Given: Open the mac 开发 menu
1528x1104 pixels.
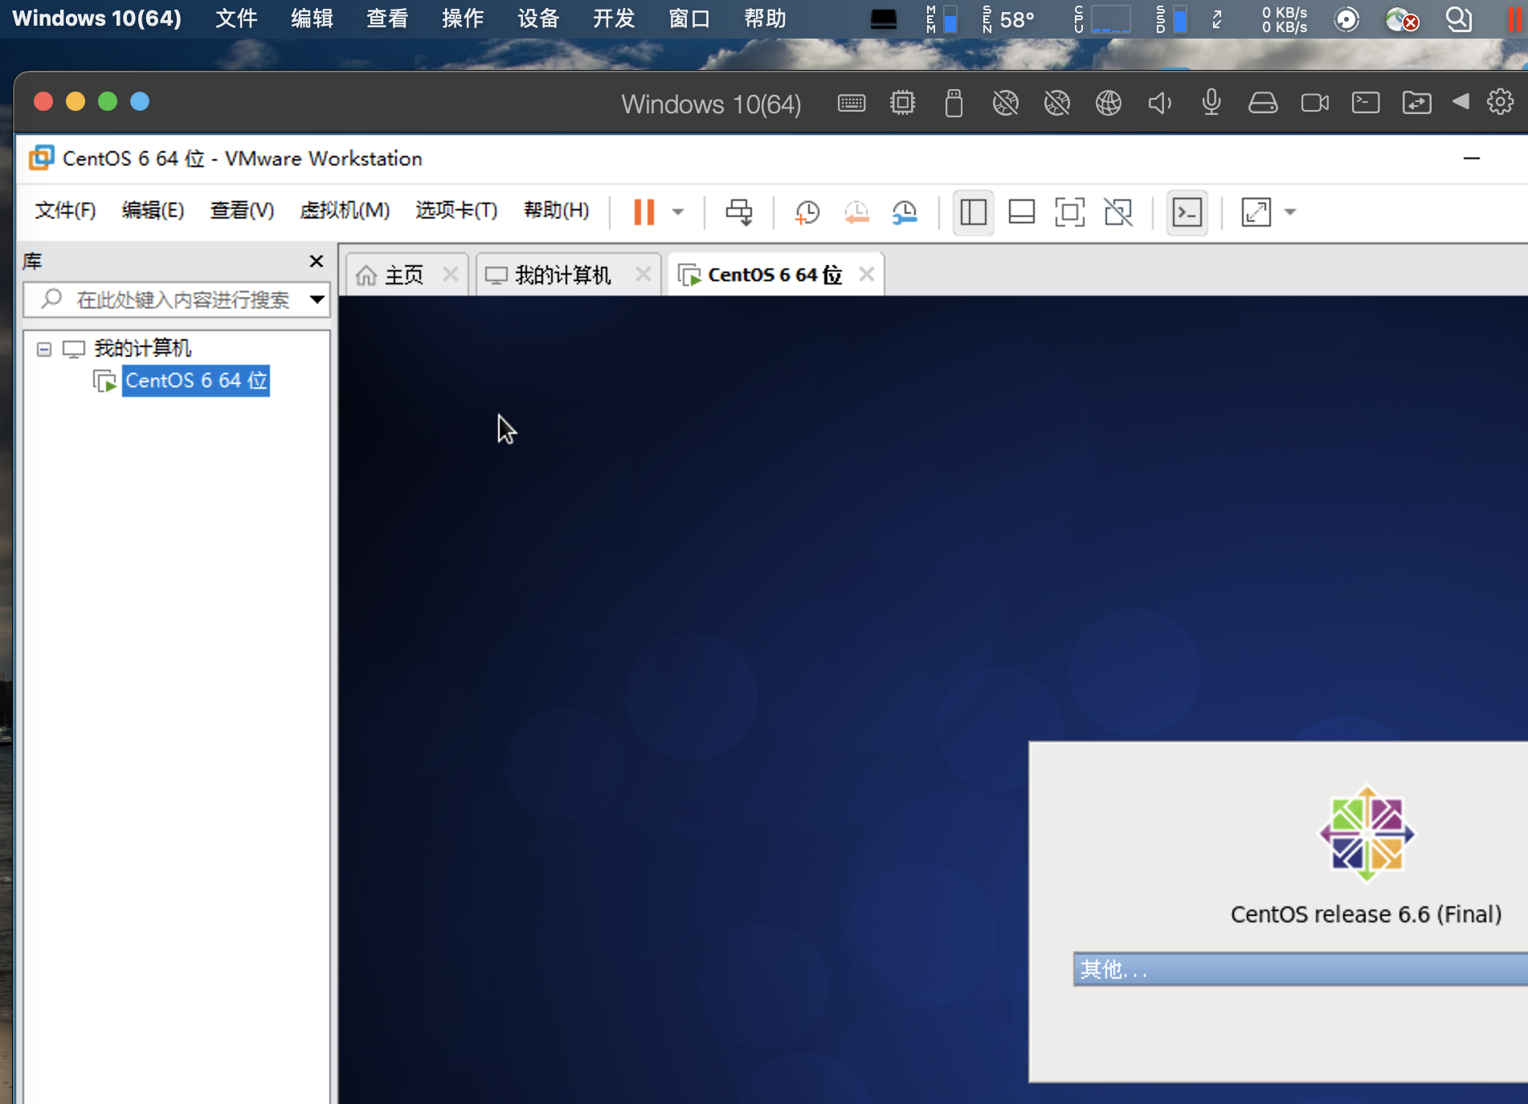Looking at the screenshot, I should click(614, 18).
